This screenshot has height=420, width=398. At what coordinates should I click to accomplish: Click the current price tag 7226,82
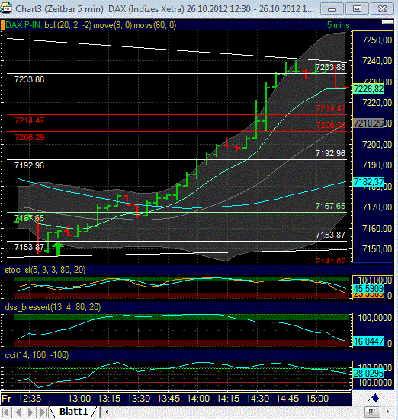(x=368, y=89)
